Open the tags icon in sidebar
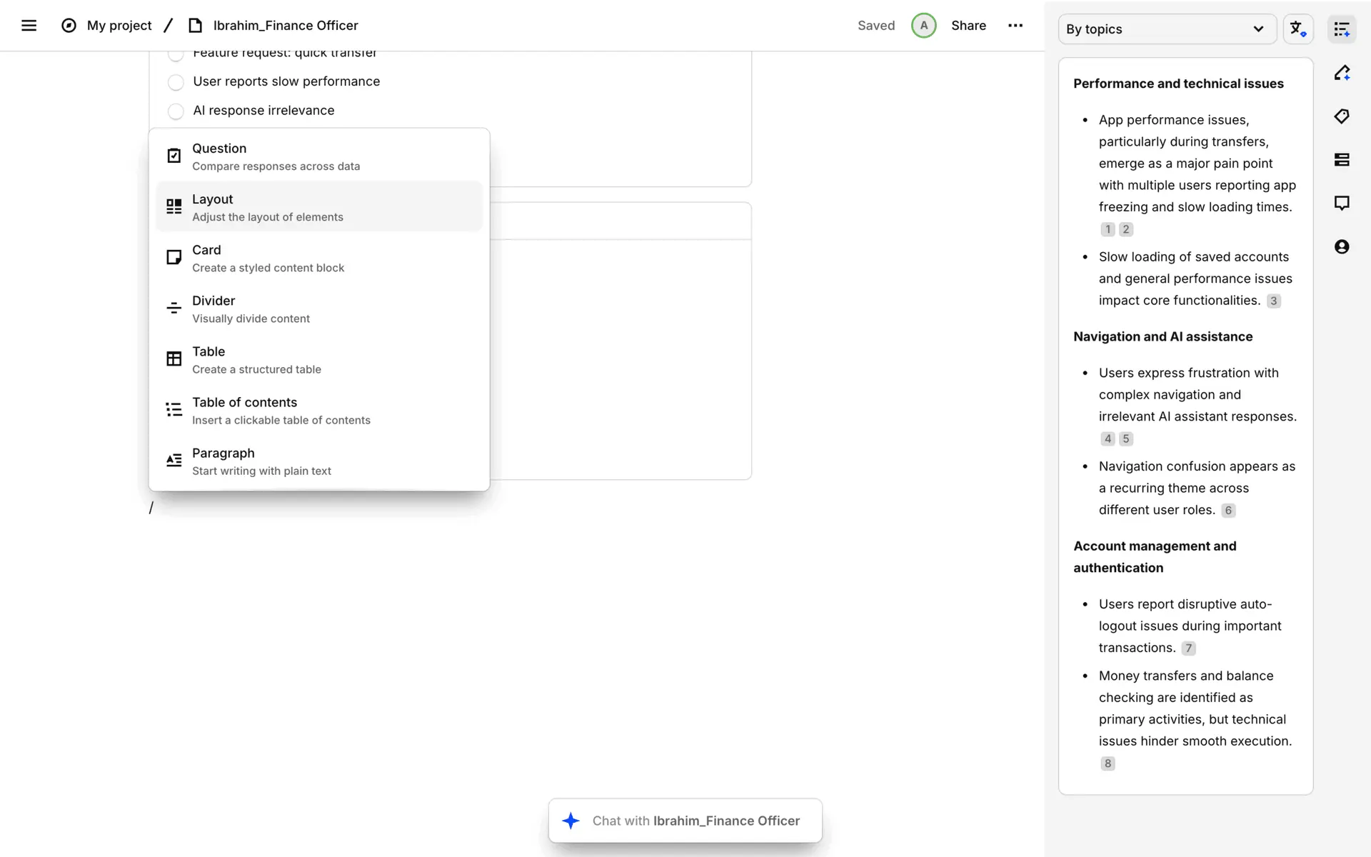Image resolution: width=1371 pixels, height=857 pixels. (1342, 116)
